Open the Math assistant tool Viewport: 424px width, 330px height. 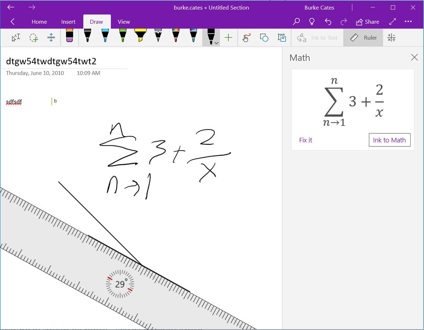tap(391, 37)
